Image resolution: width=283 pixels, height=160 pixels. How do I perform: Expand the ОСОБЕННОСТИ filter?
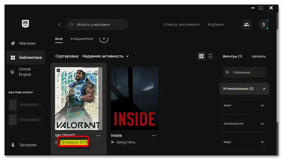[244, 124]
